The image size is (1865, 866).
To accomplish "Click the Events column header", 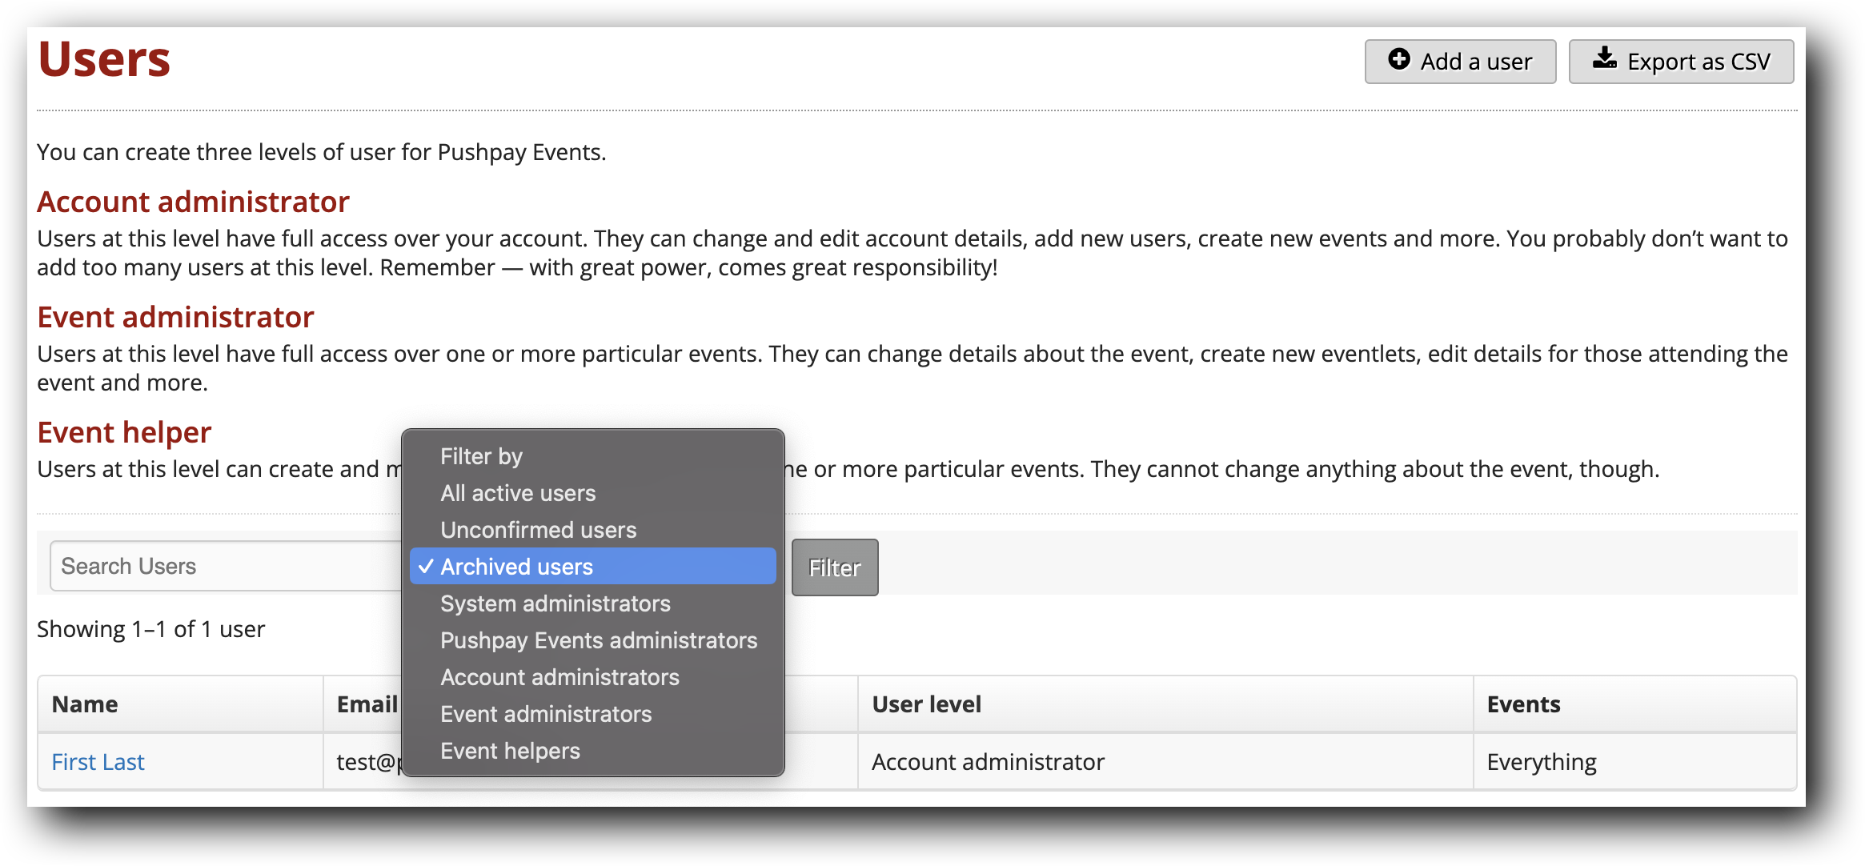I will point(1523,704).
